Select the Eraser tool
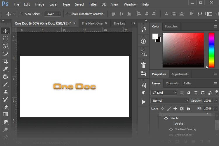The image size is (219, 146). tap(6, 107)
